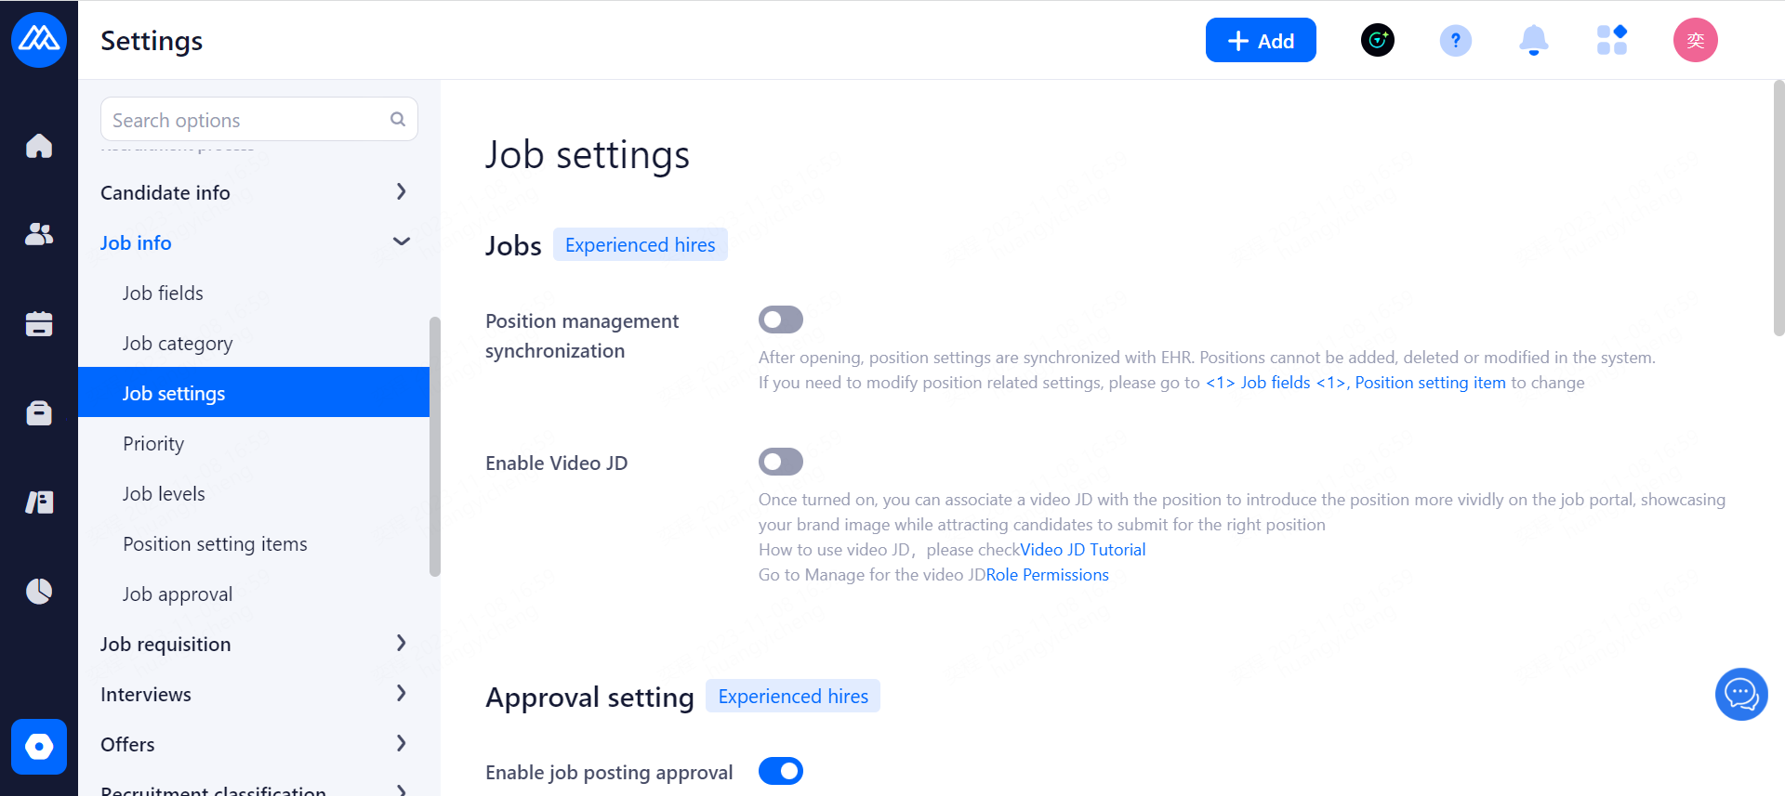Open the Video JD Tutorial link
The width and height of the screenshot is (1785, 796).
click(1083, 550)
